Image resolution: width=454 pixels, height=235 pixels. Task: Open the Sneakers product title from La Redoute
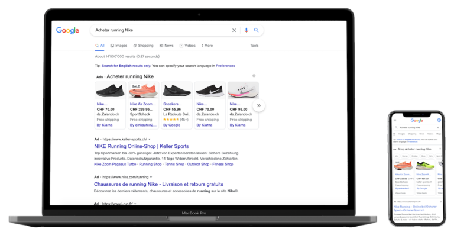coord(173,104)
